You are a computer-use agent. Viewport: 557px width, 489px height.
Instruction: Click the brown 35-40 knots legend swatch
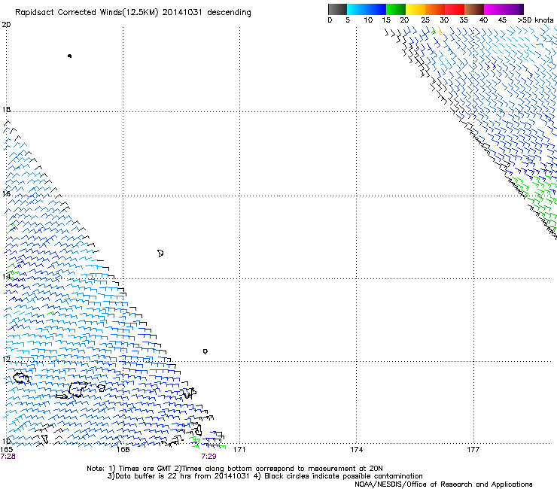(x=474, y=9)
